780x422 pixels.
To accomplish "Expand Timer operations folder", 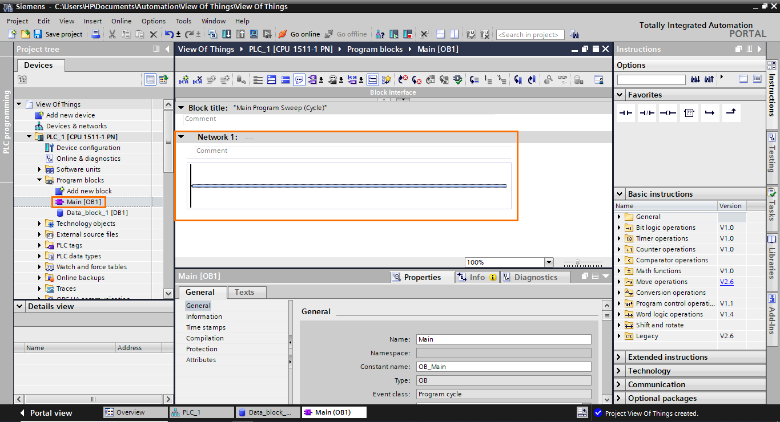I will click(x=619, y=238).
